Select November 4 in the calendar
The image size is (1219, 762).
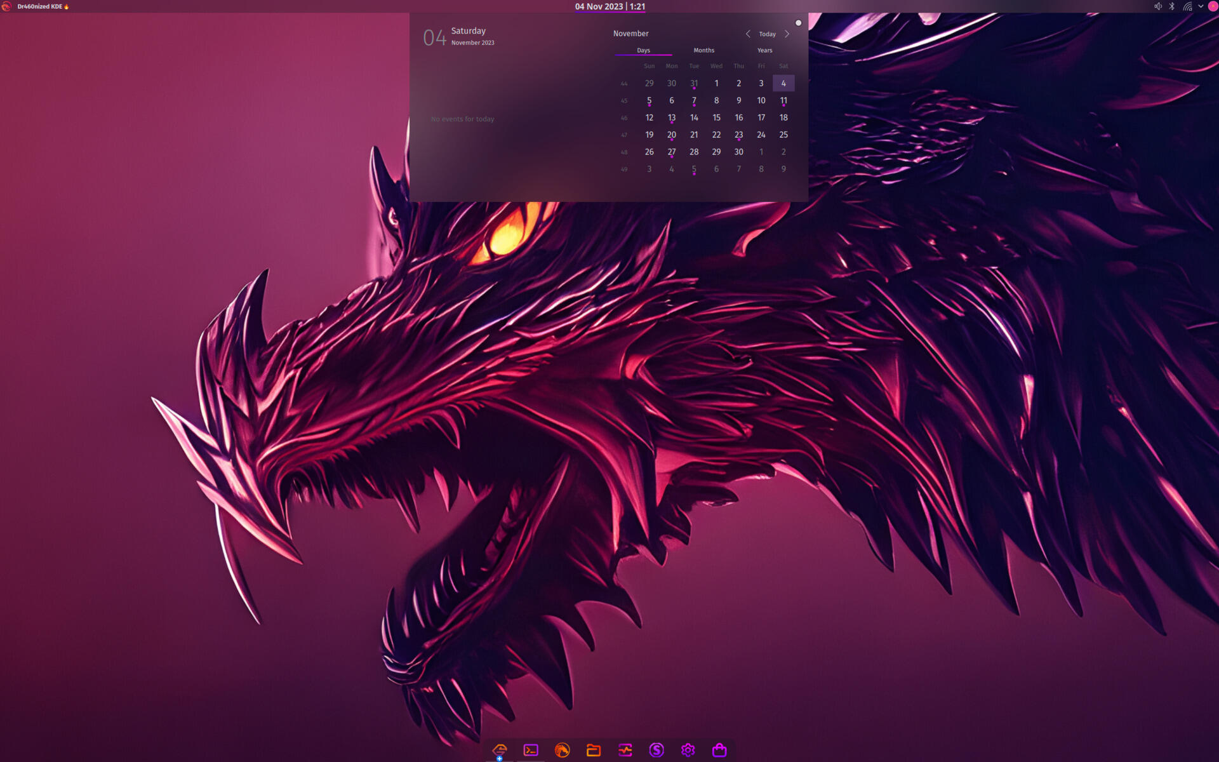point(783,83)
